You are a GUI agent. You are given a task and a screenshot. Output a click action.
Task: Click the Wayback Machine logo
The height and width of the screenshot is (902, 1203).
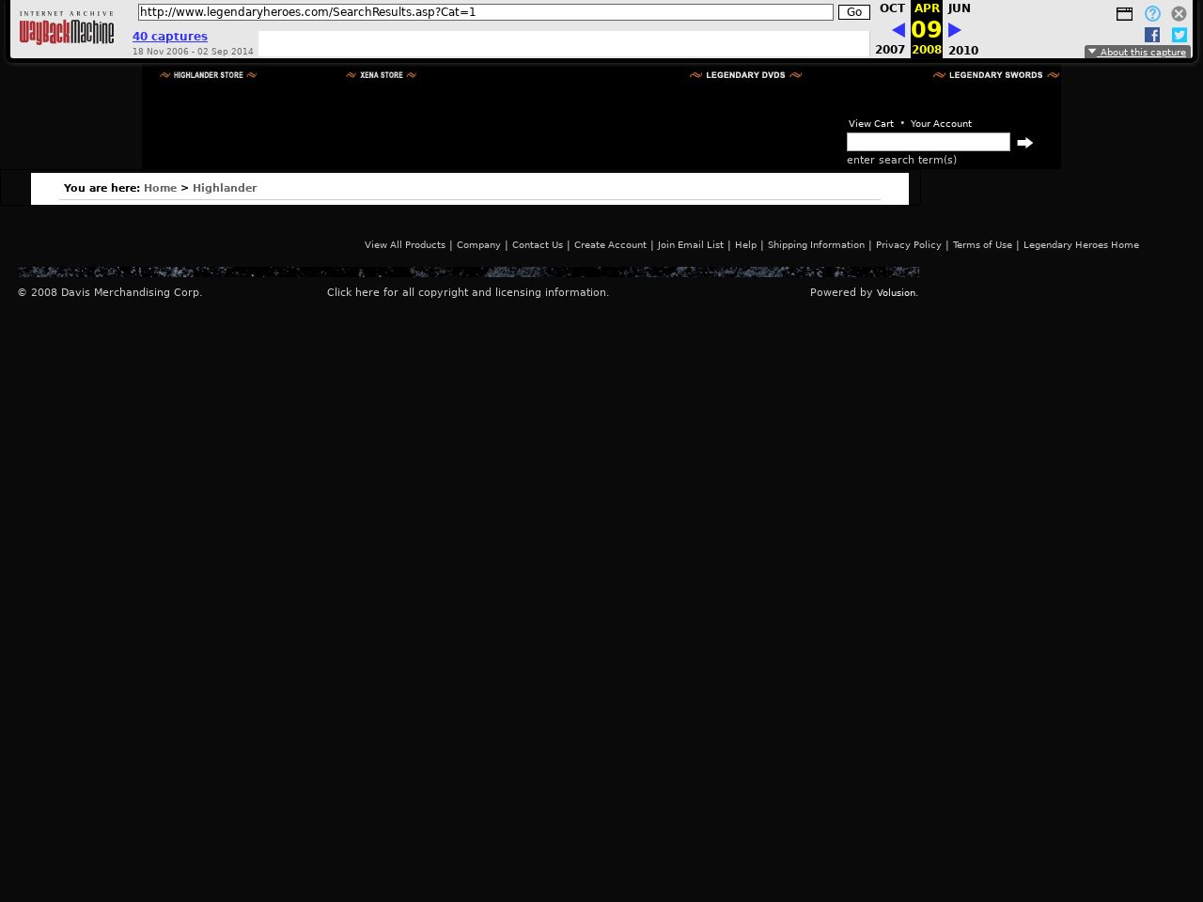click(67, 29)
